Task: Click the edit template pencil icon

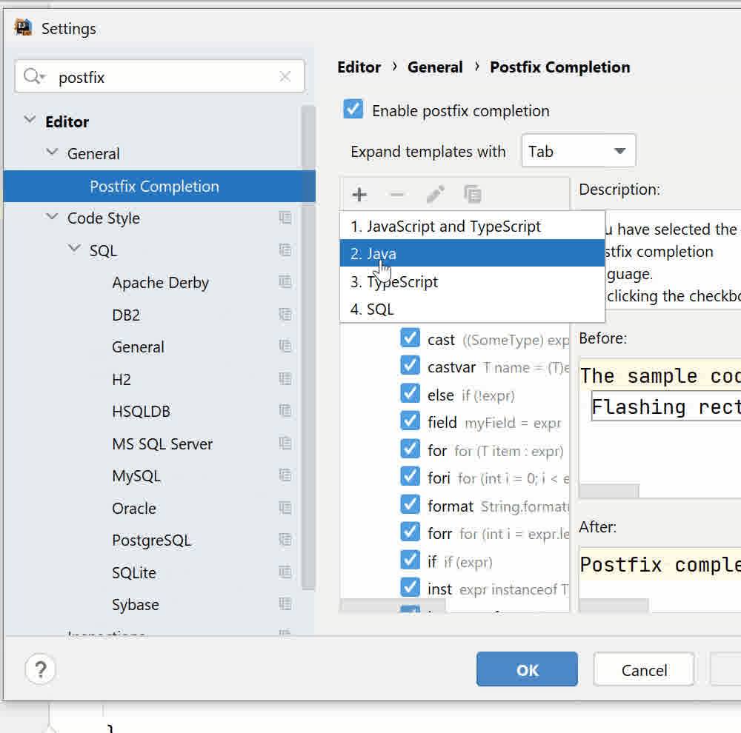Action: point(435,194)
